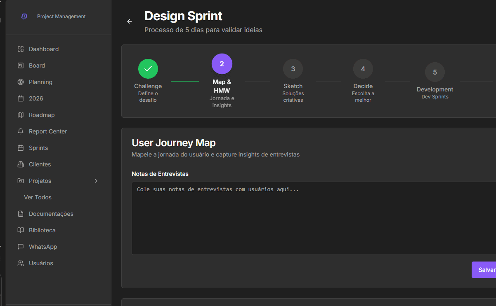Click the Report Center bell icon
496x306 pixels.
(21, 131)
